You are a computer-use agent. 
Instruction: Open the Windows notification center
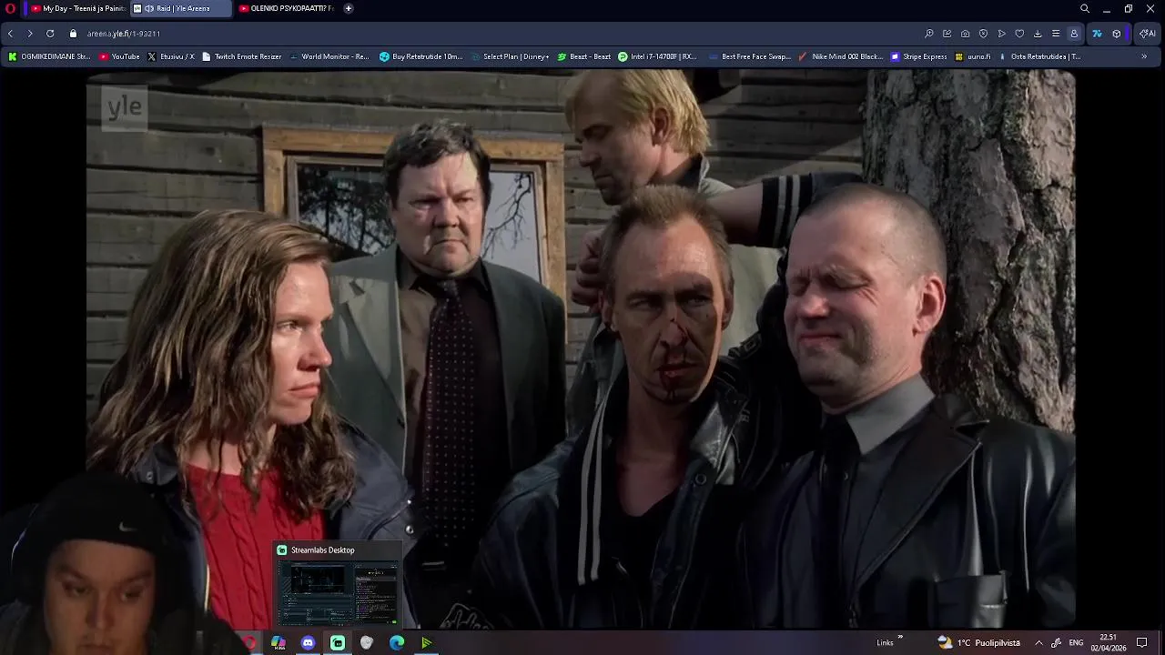coord(1142,643)
